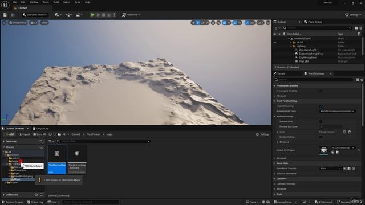Click the Content Browser asset search field
The image size is (365, 205).
(x=103, y=141)
